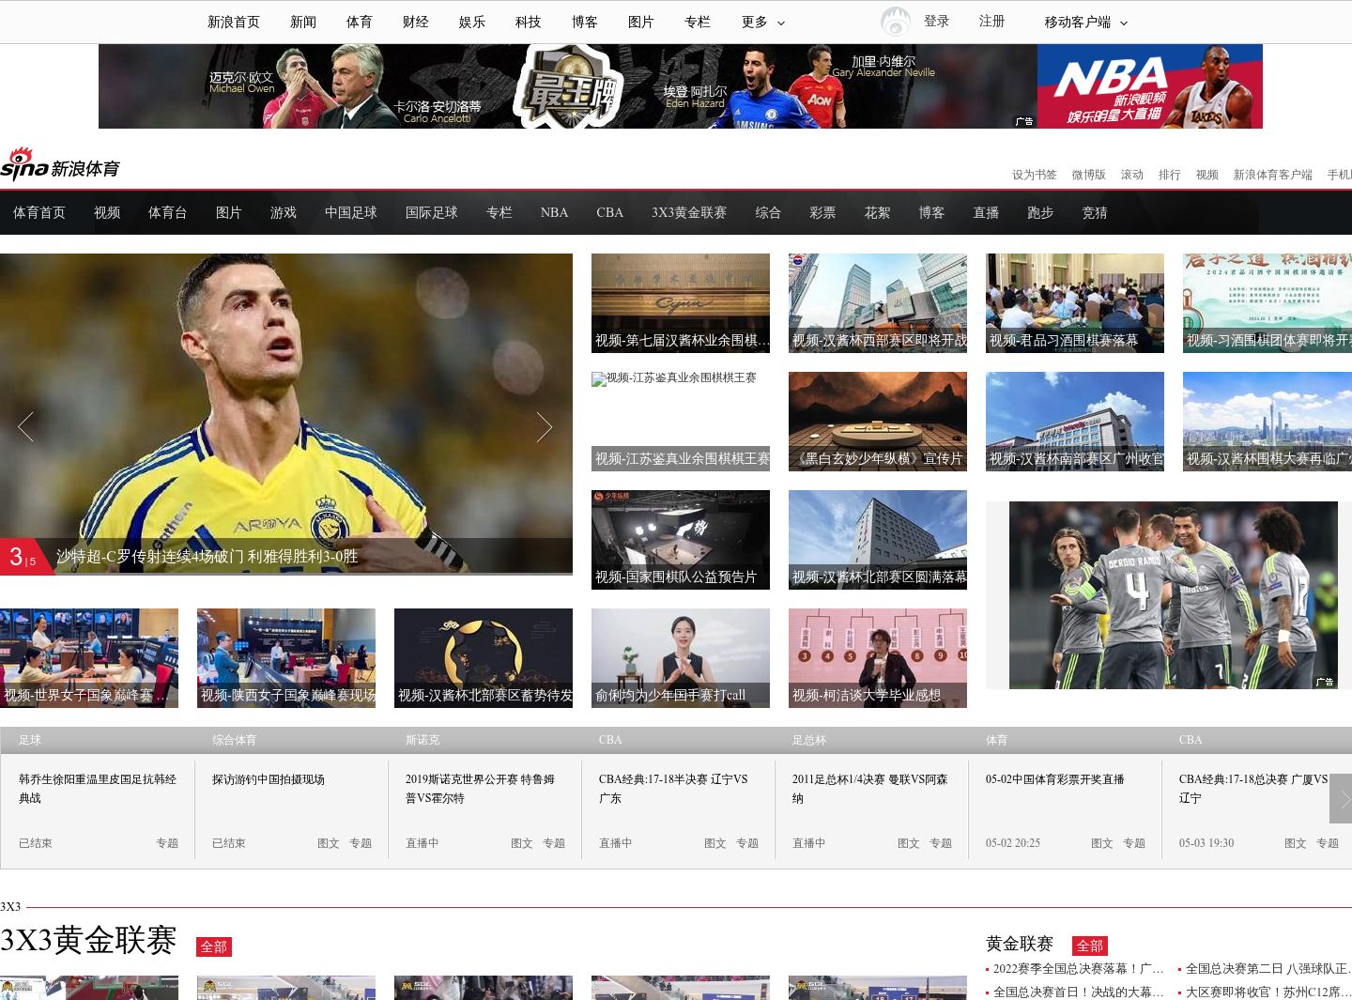Select CBA in the navigation bar
1352x1000 pixels.
click(x=610, y=212)
